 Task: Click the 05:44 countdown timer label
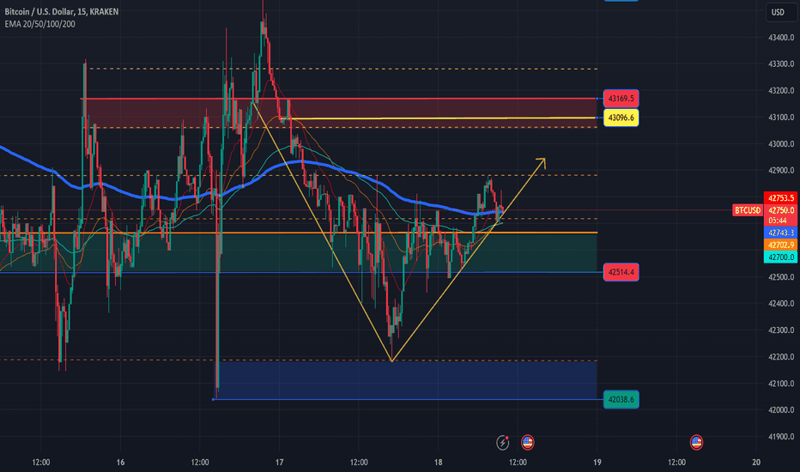tap(778, 221)
